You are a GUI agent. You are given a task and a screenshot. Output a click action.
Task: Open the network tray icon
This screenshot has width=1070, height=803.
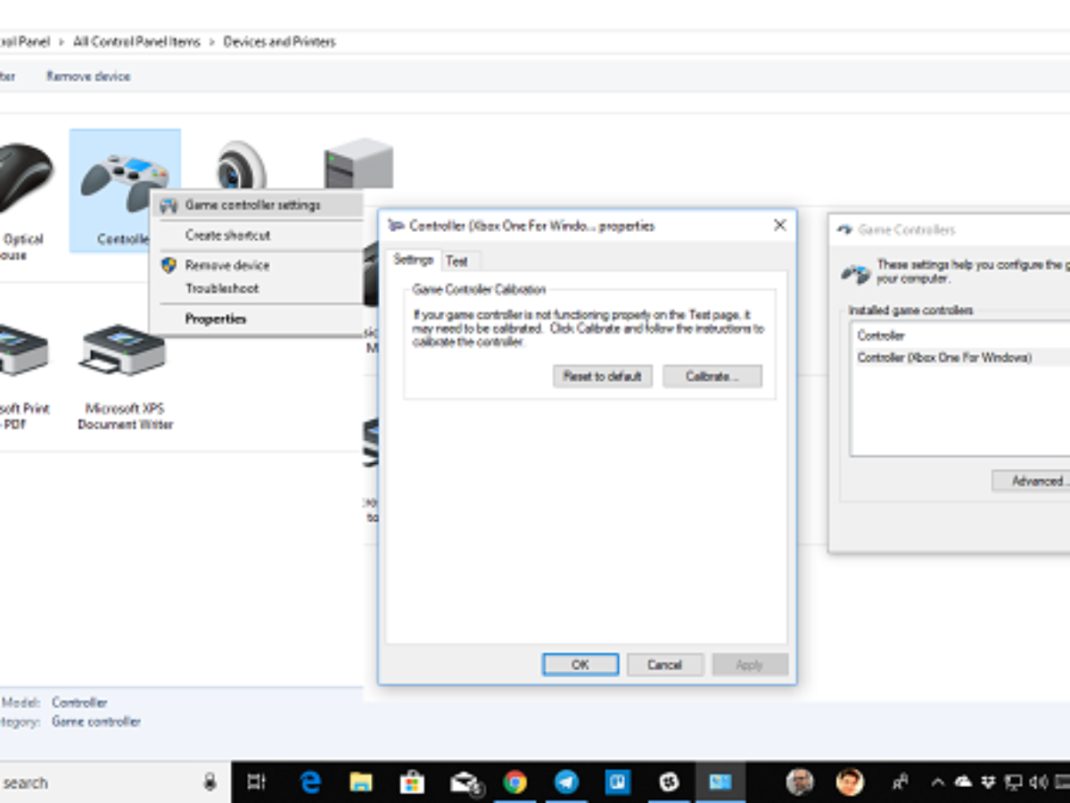(x=1013, y=782)
